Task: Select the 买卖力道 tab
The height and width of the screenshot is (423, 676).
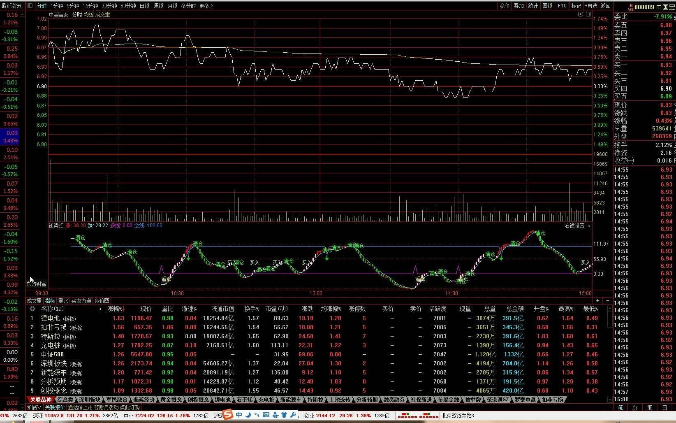Action: point(81,301)
